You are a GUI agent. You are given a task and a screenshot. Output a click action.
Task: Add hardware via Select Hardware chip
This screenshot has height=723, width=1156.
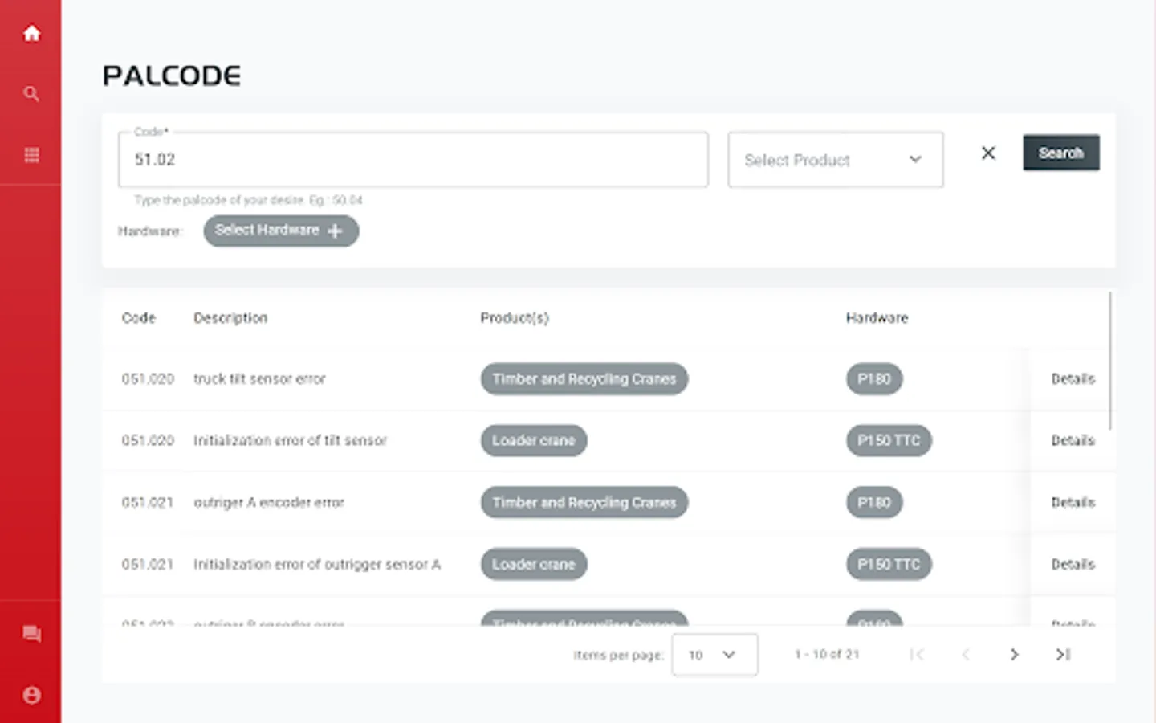(x=280, y=231)
